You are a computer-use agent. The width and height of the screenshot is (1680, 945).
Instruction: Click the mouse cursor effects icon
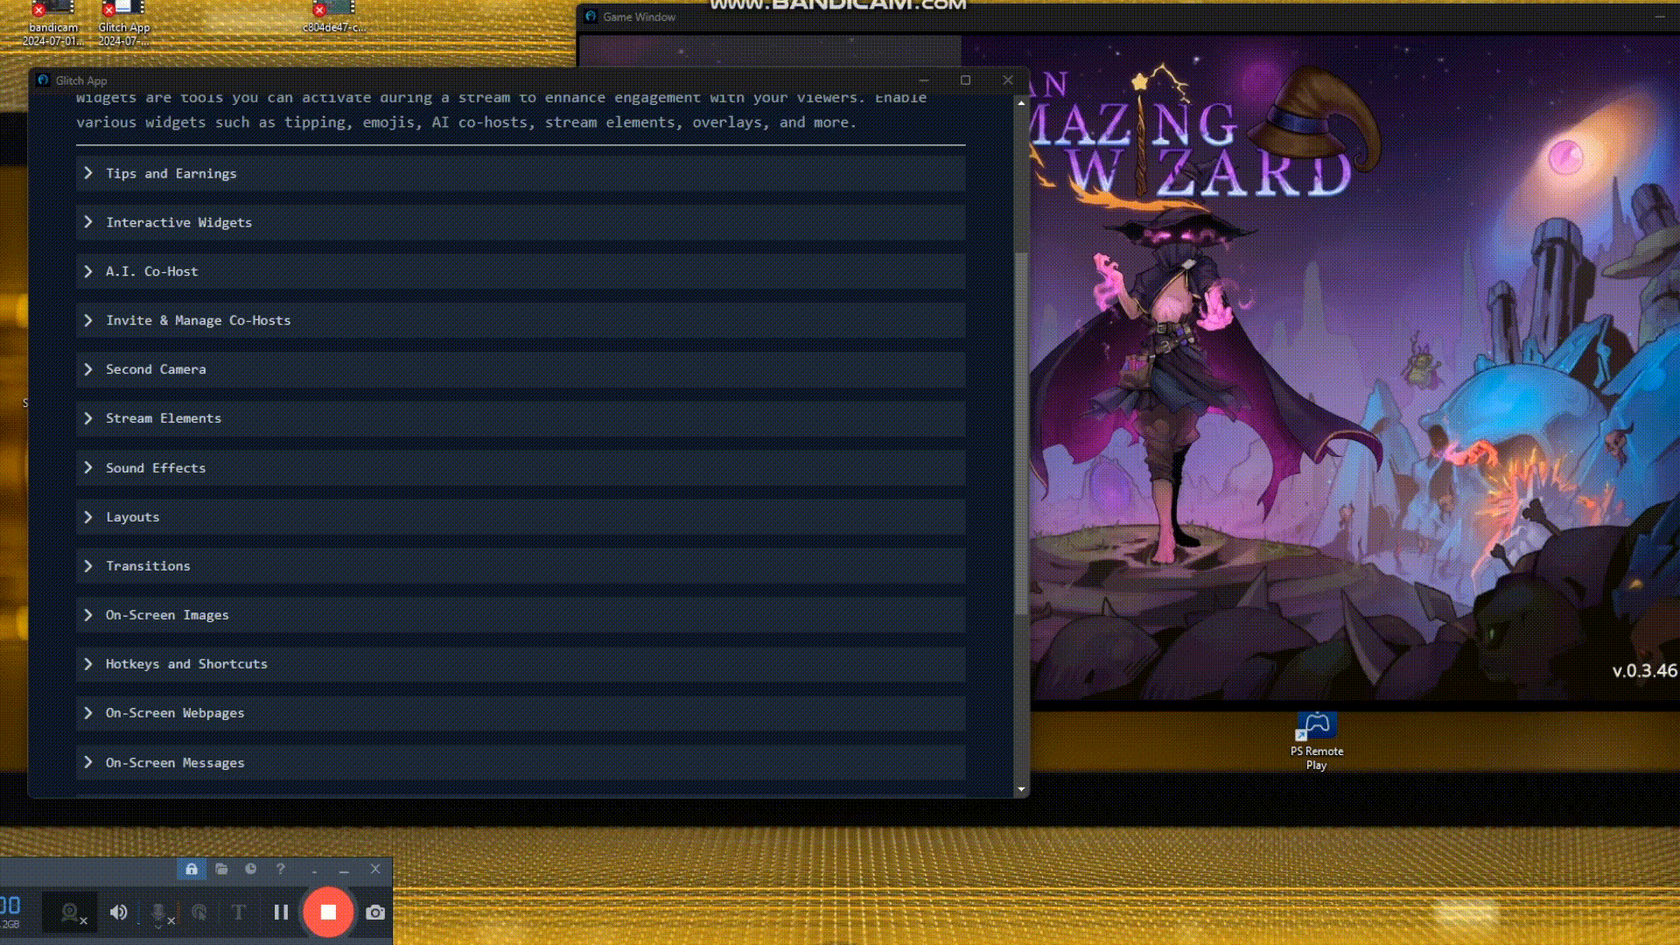(199, 913)
